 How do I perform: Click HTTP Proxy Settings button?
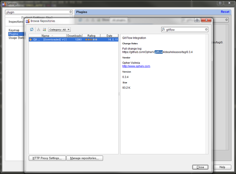point(47,158)
